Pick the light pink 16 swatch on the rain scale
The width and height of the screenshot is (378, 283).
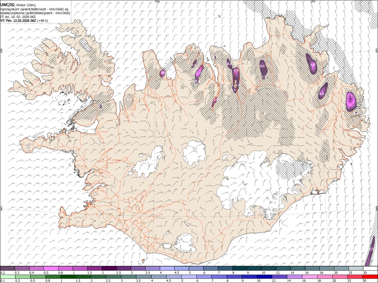click(x=309, y=277)
